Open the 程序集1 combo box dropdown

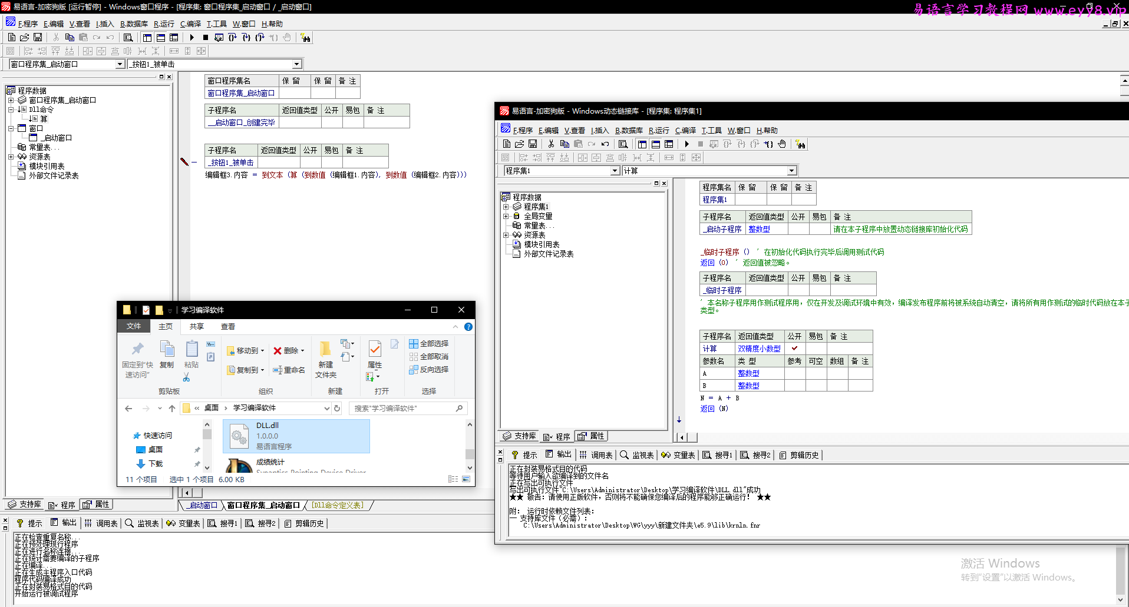coord(615,171)
